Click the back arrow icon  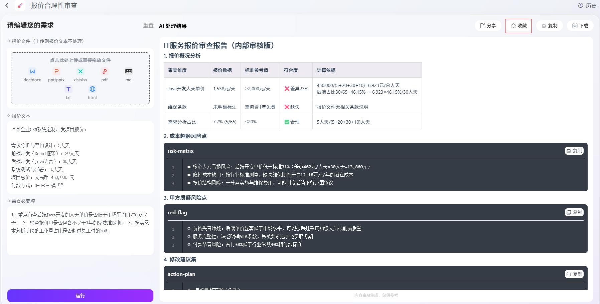pos(7,5)
